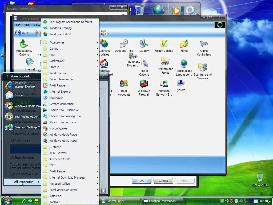Open the Game Controllers icon
Viewport: 273px width, 205px height.
click(x=204, y=48)
